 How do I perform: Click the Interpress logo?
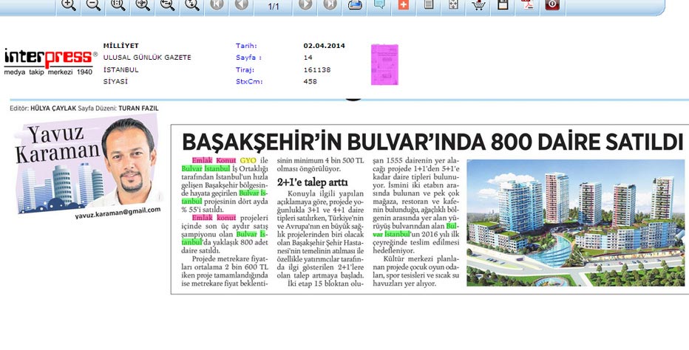[49, 62]
